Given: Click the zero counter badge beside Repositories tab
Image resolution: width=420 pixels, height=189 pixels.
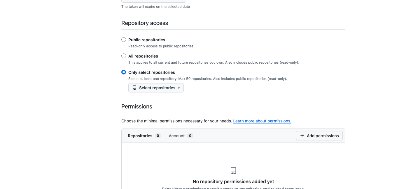Looking at the screenshot, I should coord(158,136).
